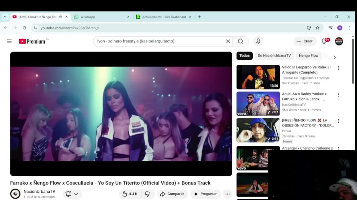357x200 pixels.
Task: Select the Ñengo Flow filter chip
Action: point(309,56)
